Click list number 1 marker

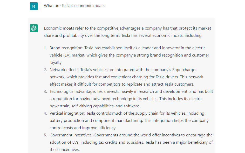(45, 48)
